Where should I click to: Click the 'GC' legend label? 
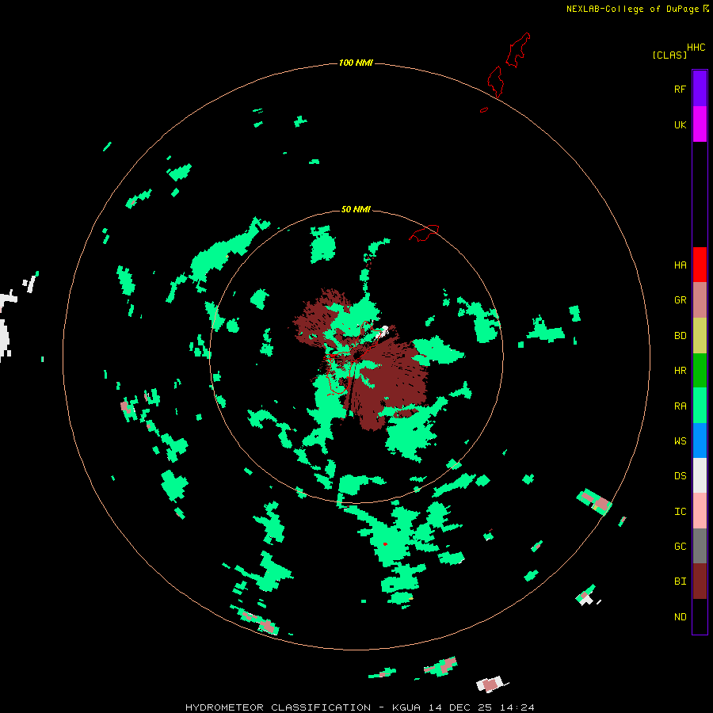coord(680,546)
